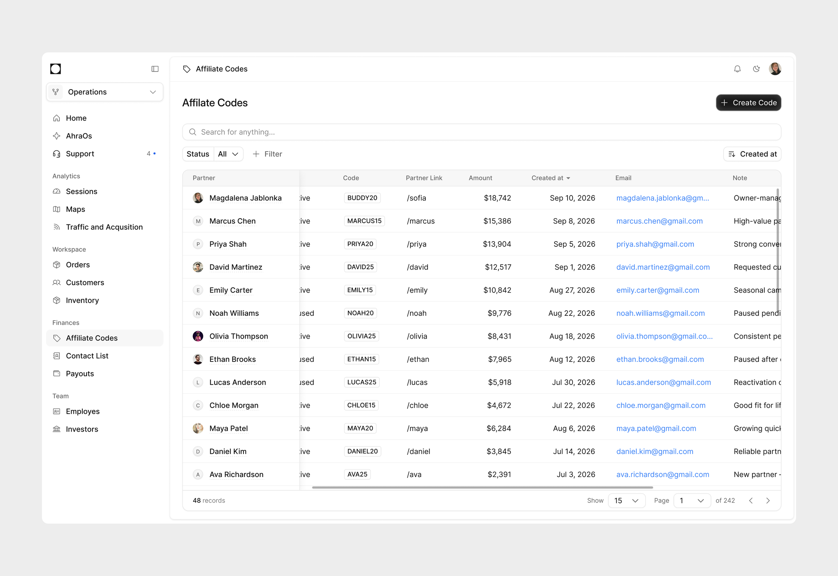
Task: Expand the Operations workspace dropdown
Action: click(x=105, y=92)
